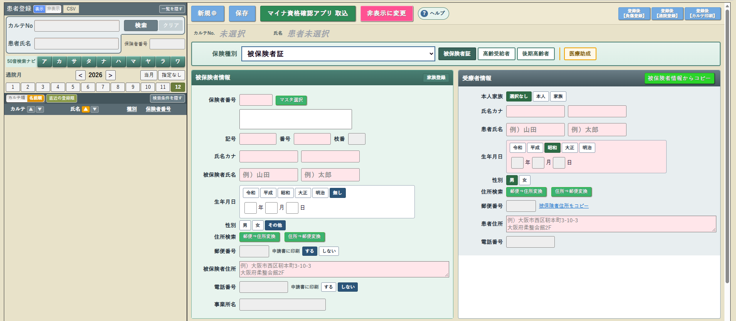Select 本人 in 本人家族 options

point(541,96)
